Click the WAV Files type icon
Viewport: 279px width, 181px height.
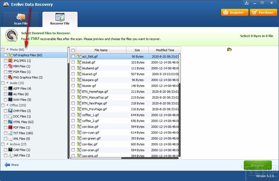[x=10, y=99]
